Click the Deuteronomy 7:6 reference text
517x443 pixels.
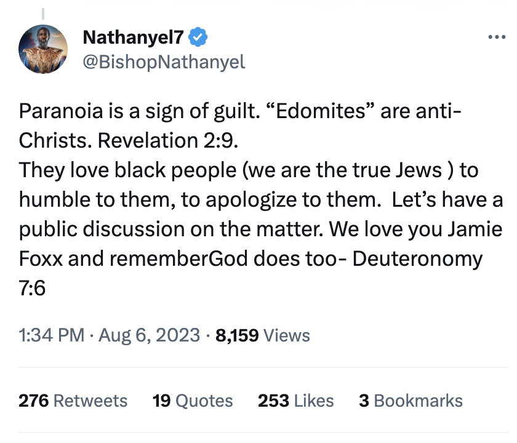417,259
